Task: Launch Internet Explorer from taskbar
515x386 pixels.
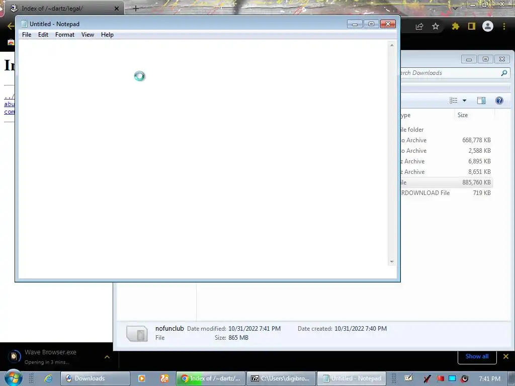Action: [x=48, y=378]
